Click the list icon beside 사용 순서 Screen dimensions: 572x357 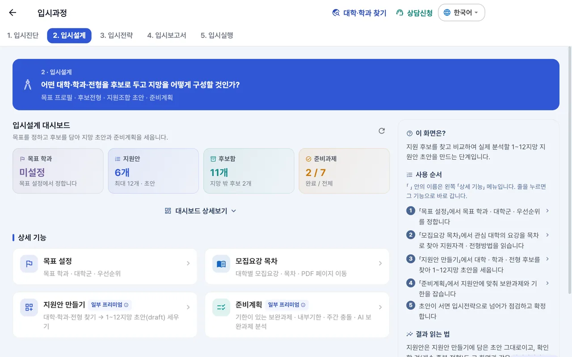[x=409, y=175]
